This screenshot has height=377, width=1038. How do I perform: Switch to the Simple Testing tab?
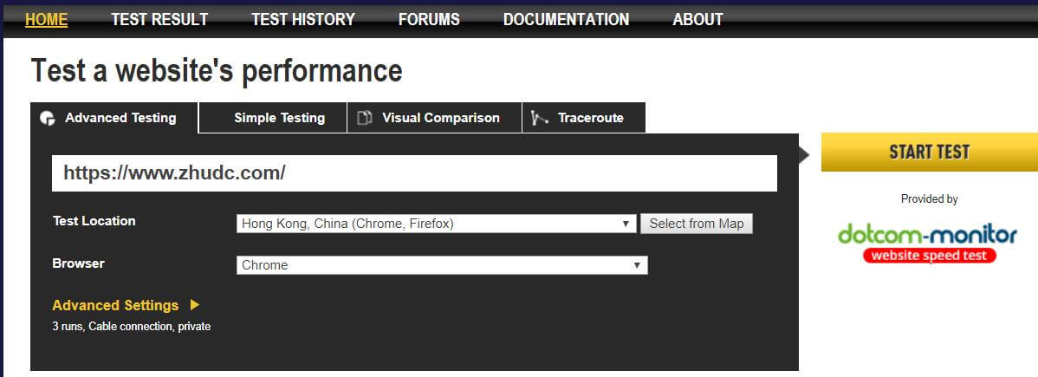[279, 118]
